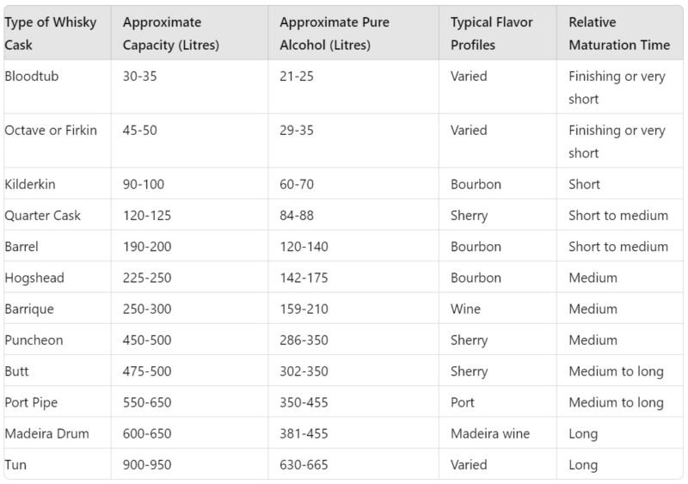Click the 'Madeira wine' flavor cell

[x=490, y=434]
